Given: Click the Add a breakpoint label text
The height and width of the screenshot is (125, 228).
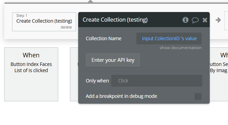Looking at the screenshot, I should coord(122,96).
